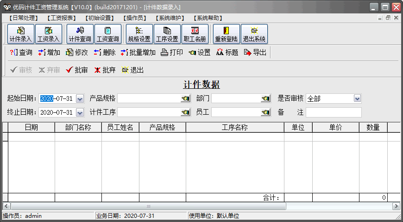The image size is (403, 222).
Task: Click the 批弃 batch un-approve item
Action: tap(105, 70)
